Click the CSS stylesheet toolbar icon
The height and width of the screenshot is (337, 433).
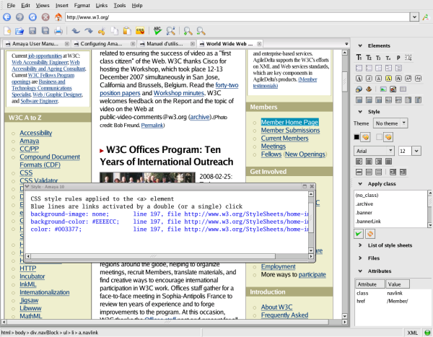(x=139, y=31)
